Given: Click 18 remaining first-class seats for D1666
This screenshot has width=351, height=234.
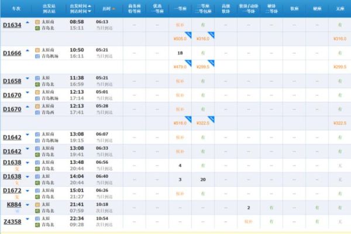Looking at the screenshot, I should tap(180, 53).
